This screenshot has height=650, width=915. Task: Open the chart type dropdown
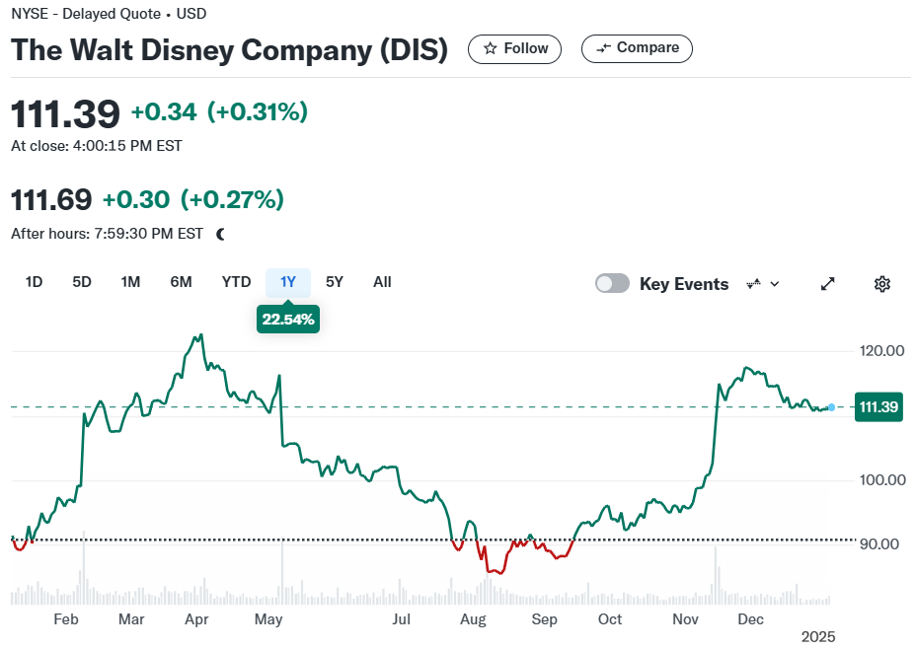coord(762,284)
